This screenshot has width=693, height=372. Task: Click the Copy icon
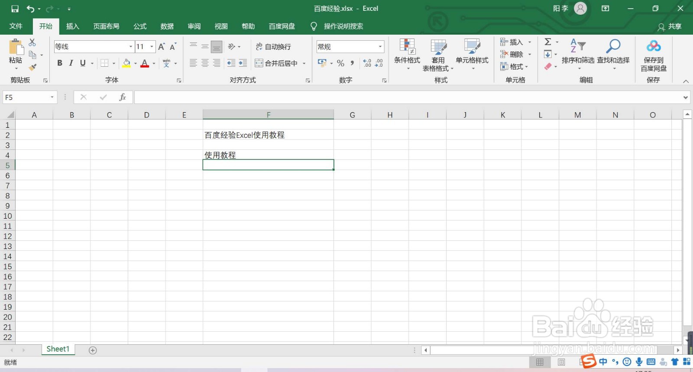click(x=32, y=55)
